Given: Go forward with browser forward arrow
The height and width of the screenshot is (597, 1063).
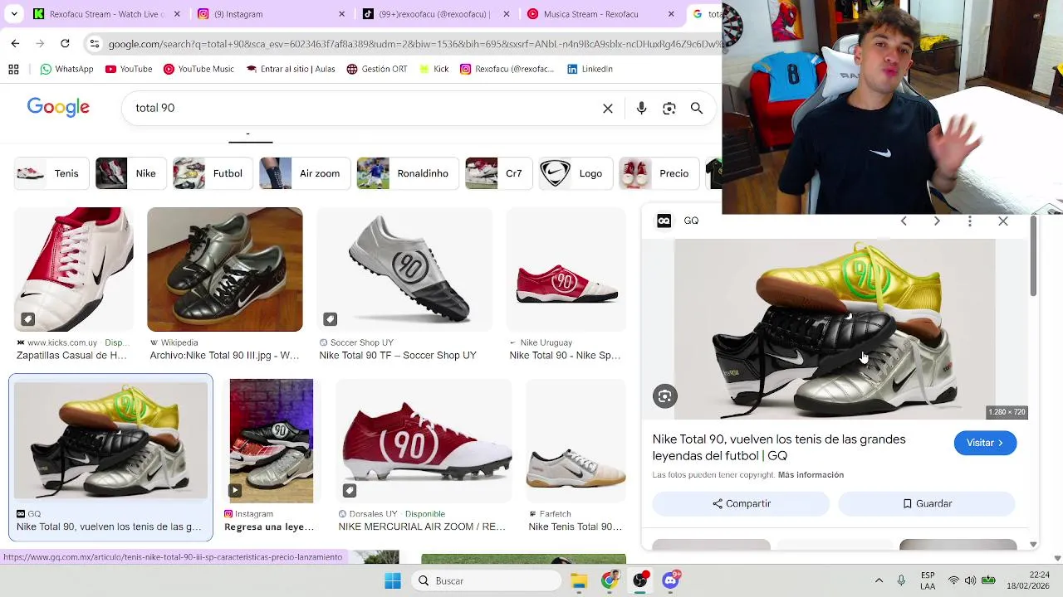Looking at the screenshot, I should [x=40, y=43].
